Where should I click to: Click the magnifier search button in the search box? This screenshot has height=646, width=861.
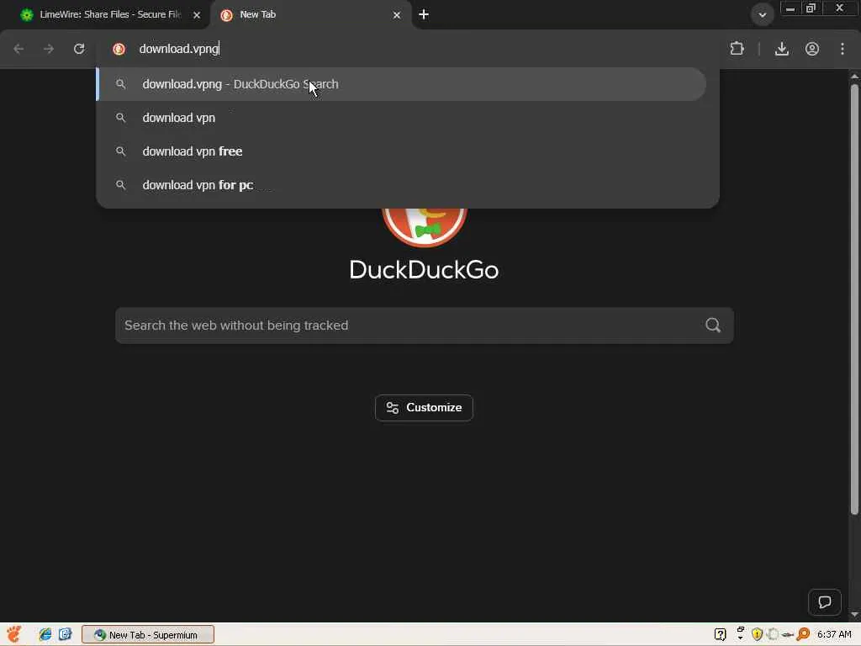tap(713, 326)
